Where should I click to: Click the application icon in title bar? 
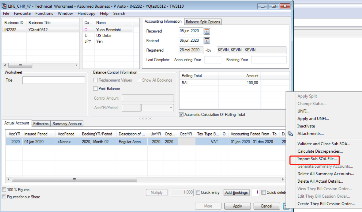[x=4, y=6]
